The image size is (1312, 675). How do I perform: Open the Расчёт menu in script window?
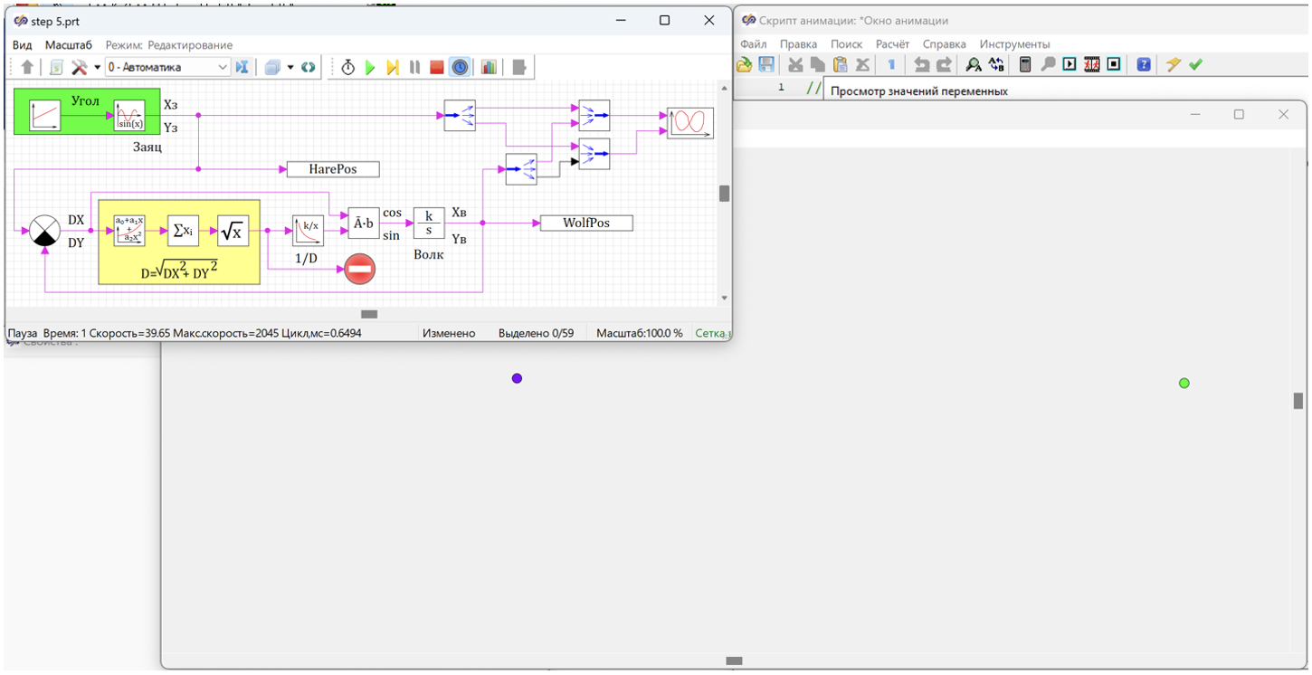pos(892,43)
